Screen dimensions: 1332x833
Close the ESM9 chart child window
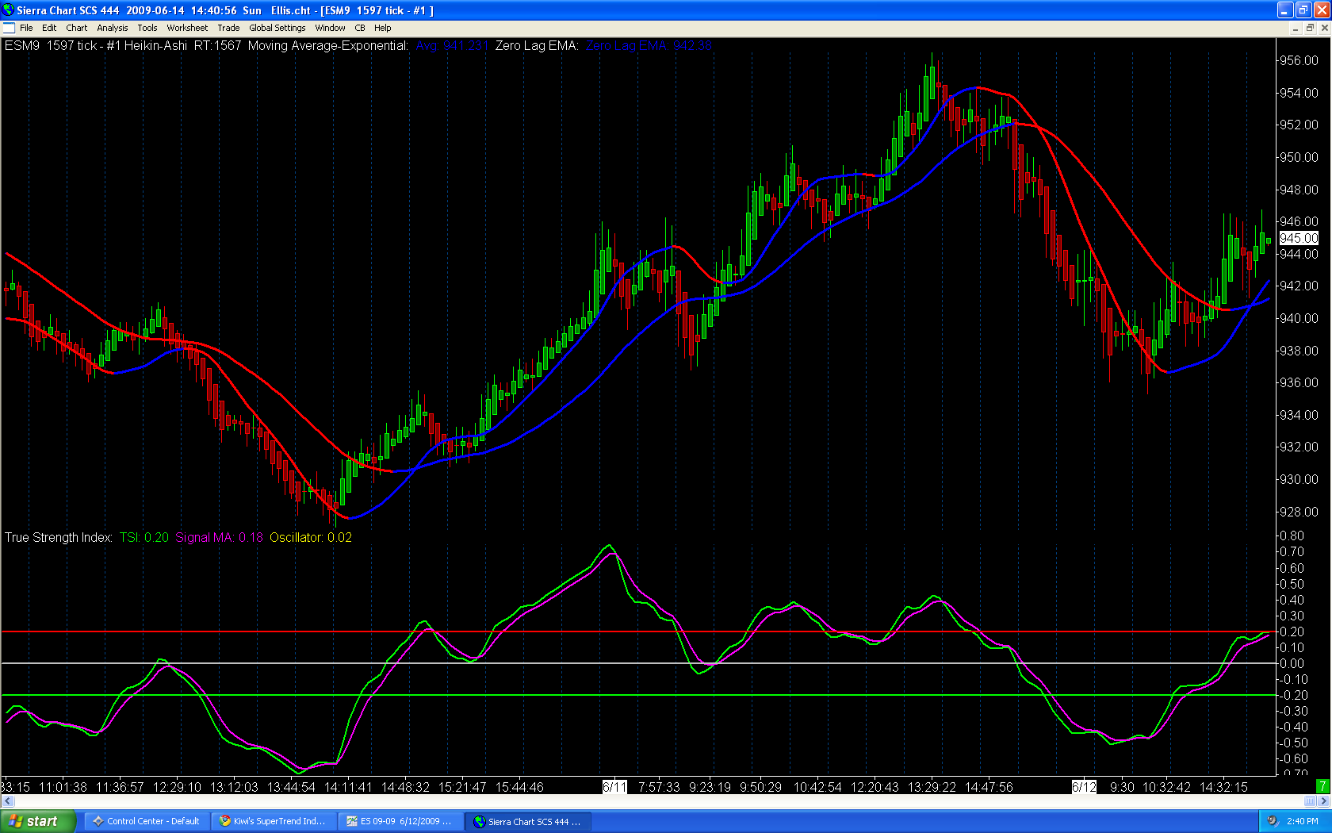point(1324,28)
